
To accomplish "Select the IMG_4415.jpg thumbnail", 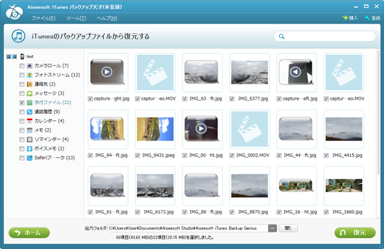I will click(x=344, y=129).
